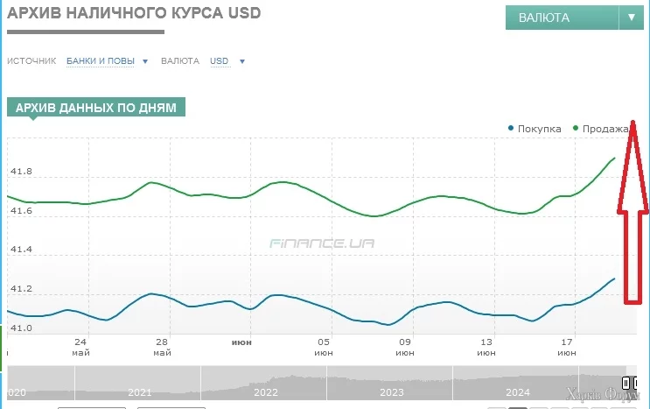Open the USD currency selector
650x409 pixels.
tap(219, 61)
